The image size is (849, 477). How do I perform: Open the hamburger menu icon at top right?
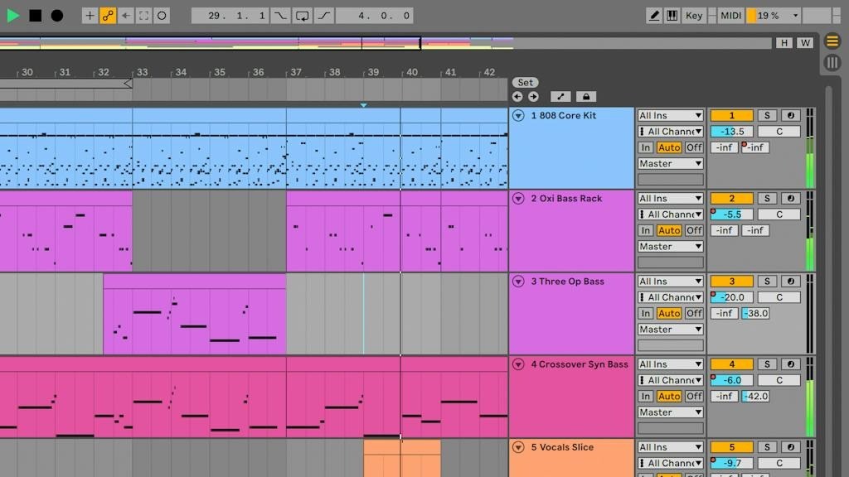832,41
